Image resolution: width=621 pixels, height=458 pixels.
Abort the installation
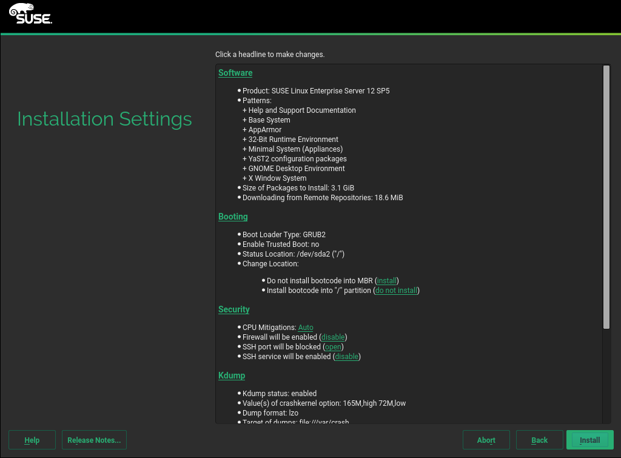click(486, 440)
